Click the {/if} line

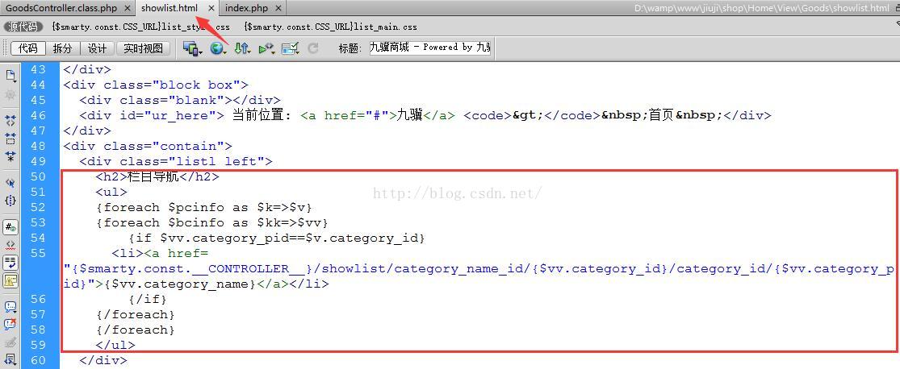(148, 299)
